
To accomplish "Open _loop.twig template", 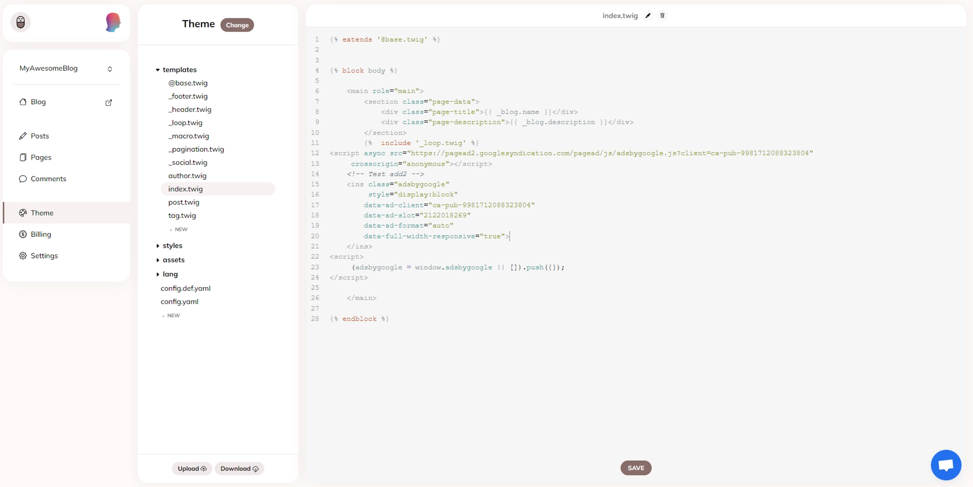I will [x=185, y=123].
